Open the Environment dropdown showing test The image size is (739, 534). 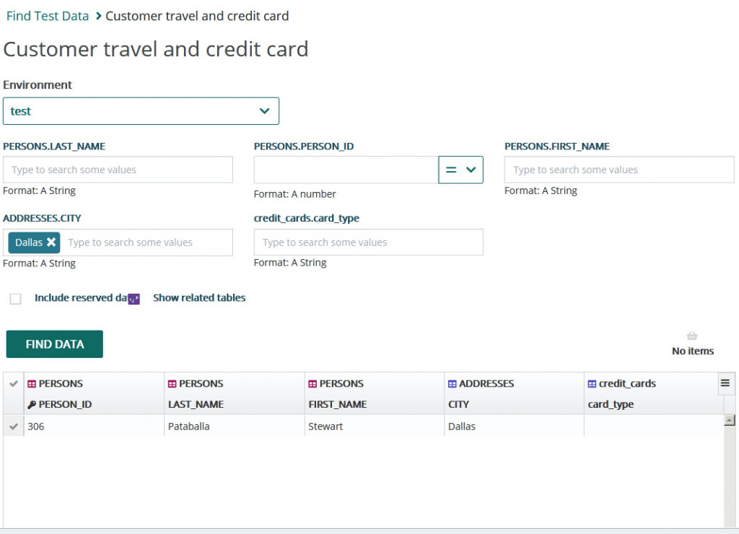(141, 111)
